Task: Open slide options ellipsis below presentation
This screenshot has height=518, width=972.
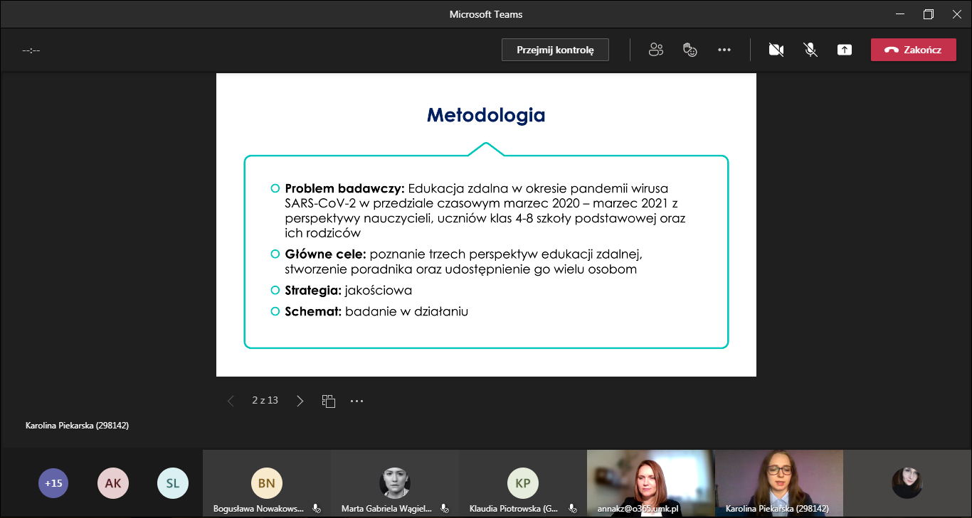Action: tap(357, 401)
